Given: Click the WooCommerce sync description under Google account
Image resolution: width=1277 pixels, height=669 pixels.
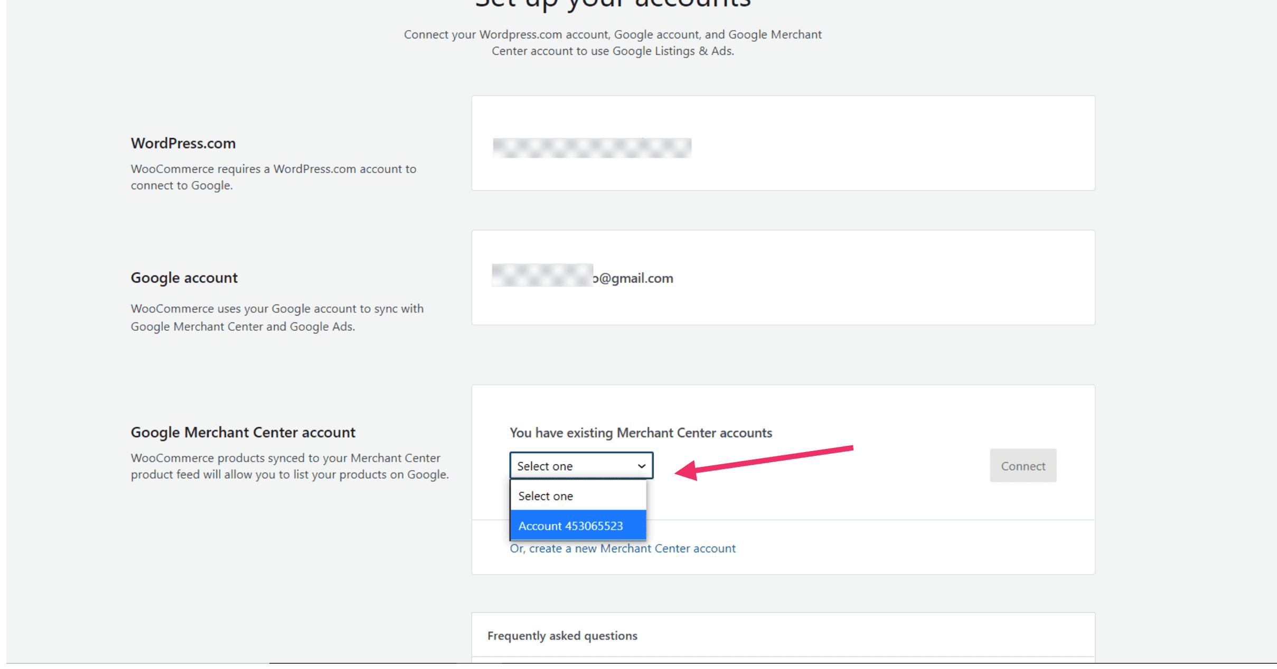Looking at the screenshot, I should tap(277, 317).
